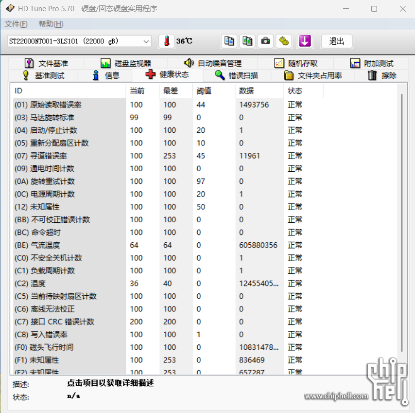The width and height of the screenshot is (415, 413).
Task: Open the drive selection dropdown ST22000NT001
Action: tap(79, 41)
